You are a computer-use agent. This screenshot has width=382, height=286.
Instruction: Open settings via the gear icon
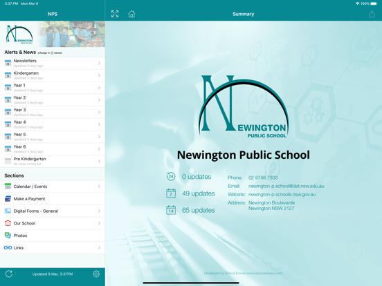point(96,274)
